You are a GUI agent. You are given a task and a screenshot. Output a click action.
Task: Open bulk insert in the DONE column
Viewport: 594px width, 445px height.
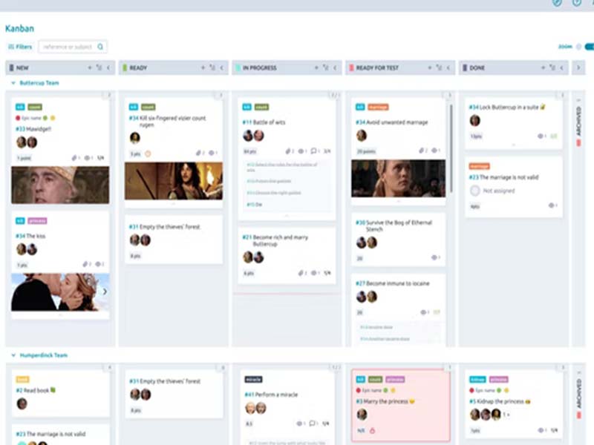pyautogui.click(x=552, y=67)
